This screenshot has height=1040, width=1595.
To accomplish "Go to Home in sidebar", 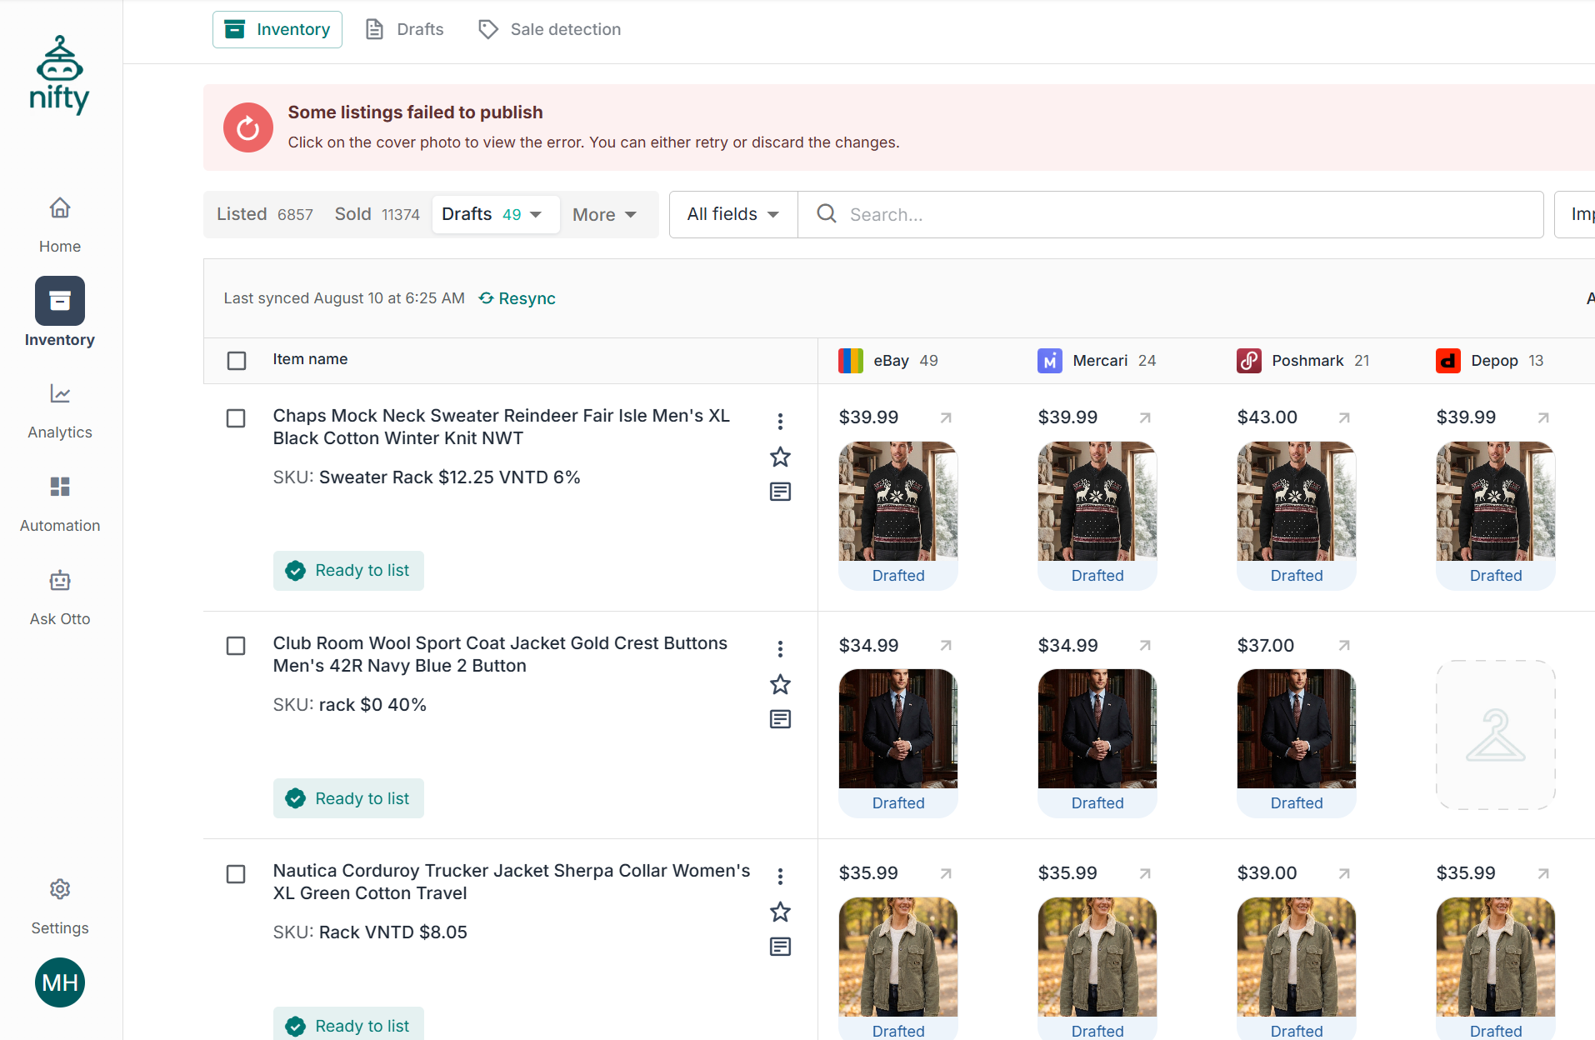I will tap(60, 223).
